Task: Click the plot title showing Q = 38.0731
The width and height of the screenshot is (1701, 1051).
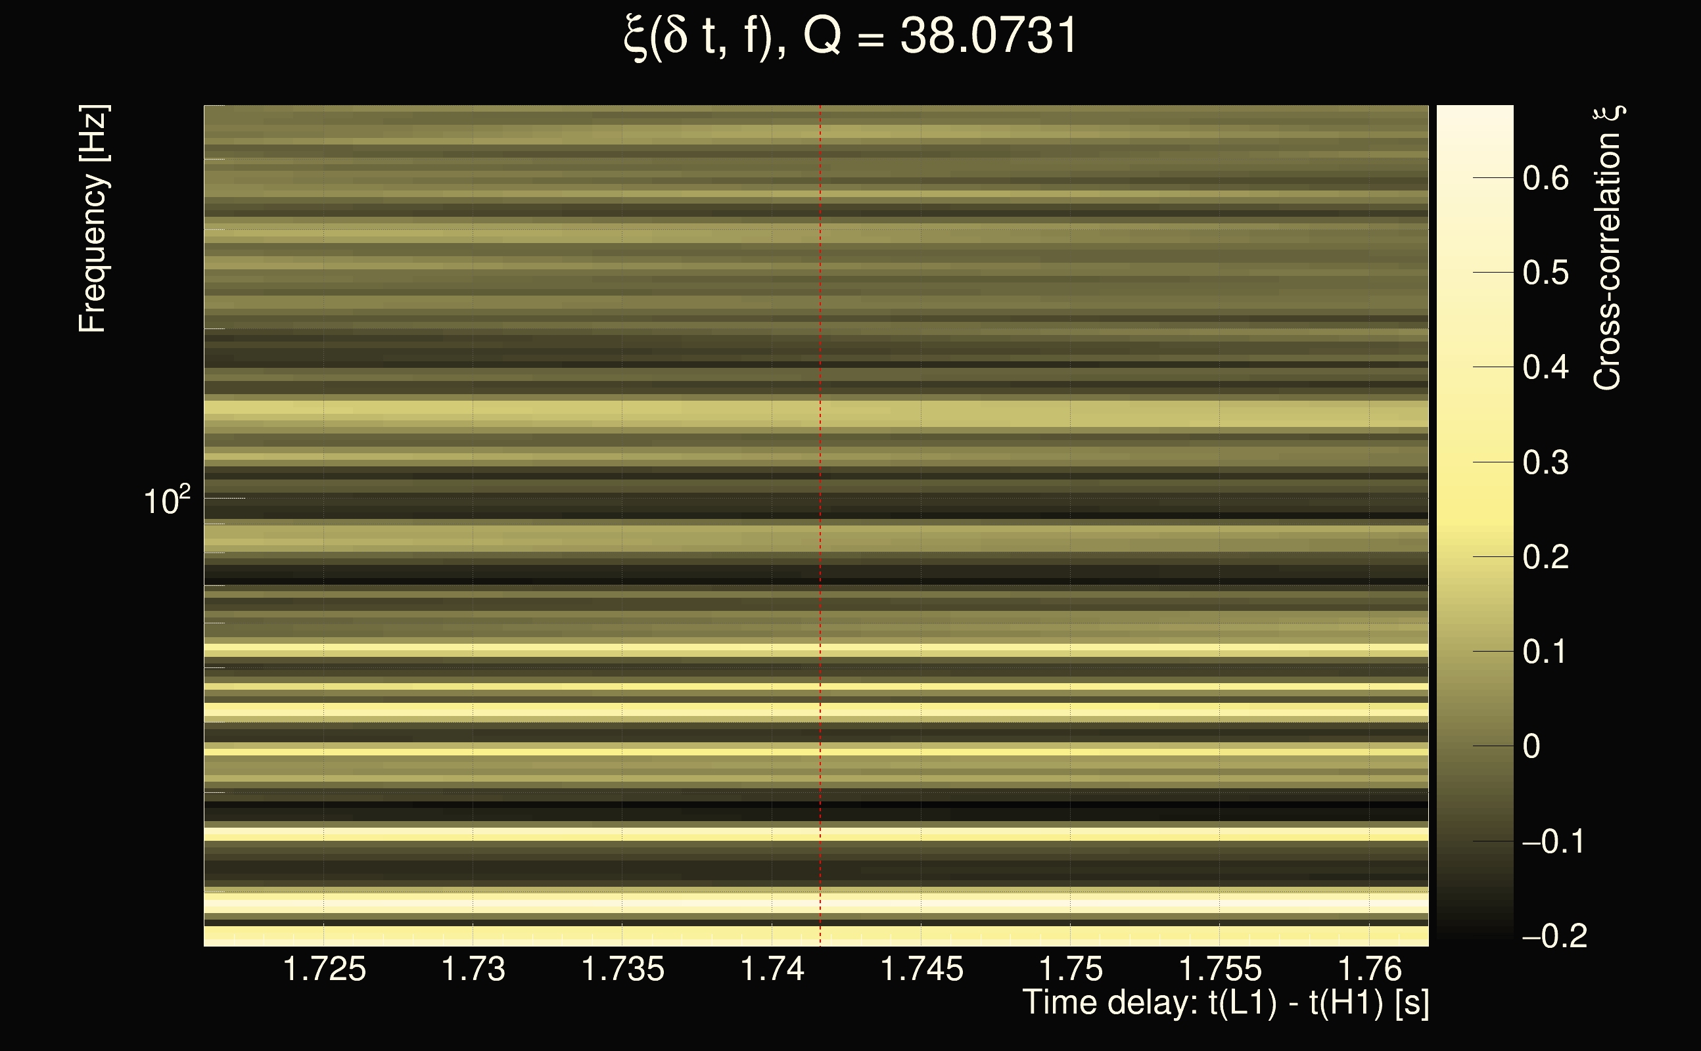Action: (850, 36)
